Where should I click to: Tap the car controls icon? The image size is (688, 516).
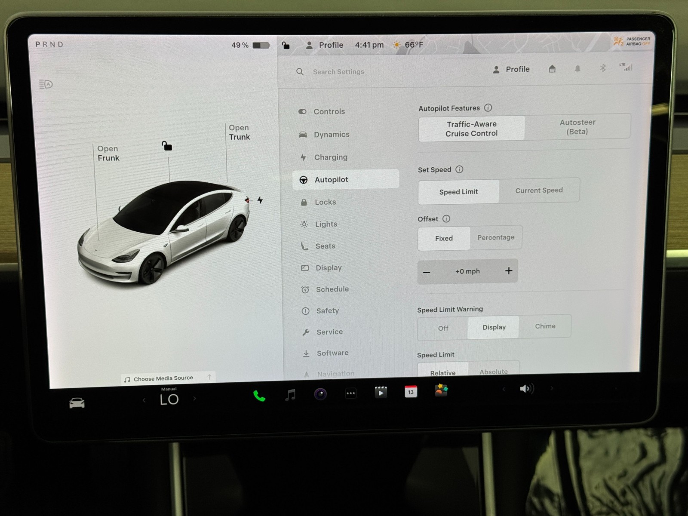coord(77,403)
